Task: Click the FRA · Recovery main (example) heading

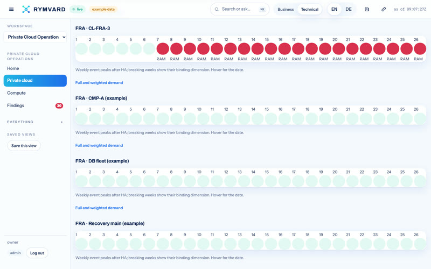Action: pyautogui.click(x=110, y=223)
